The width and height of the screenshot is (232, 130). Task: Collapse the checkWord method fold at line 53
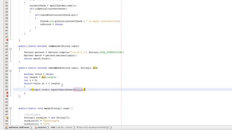11,71
